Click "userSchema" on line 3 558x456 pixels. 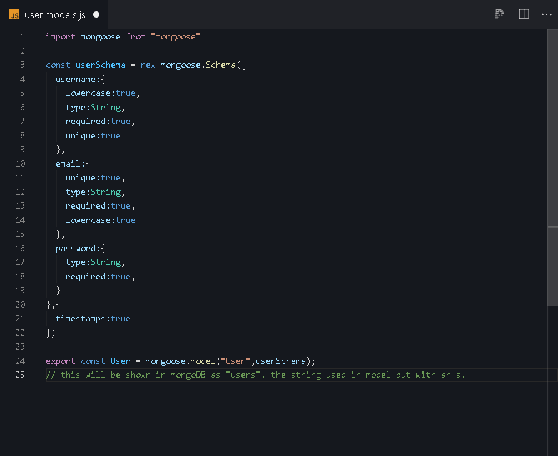tap(100, 65)
